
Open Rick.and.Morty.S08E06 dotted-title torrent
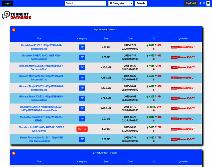[41, 67]
